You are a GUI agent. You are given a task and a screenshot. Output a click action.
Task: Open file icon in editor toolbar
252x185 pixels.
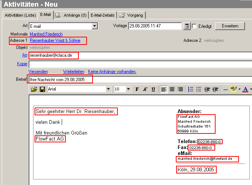(34, 89)
